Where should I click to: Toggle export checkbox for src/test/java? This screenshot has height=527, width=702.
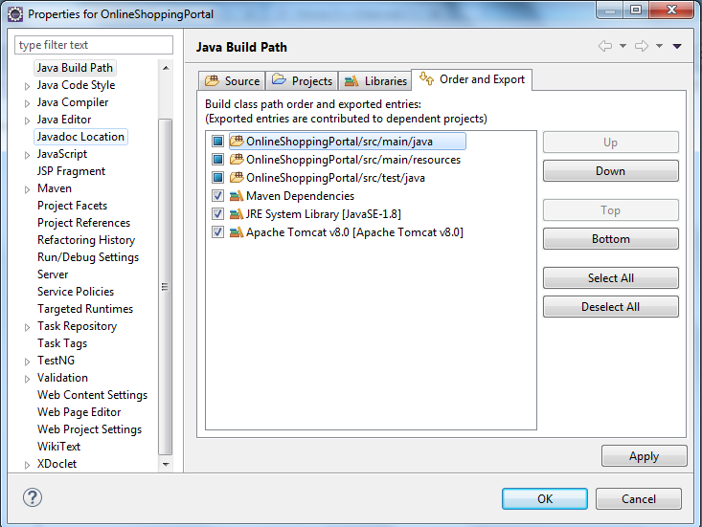[218, 178]
